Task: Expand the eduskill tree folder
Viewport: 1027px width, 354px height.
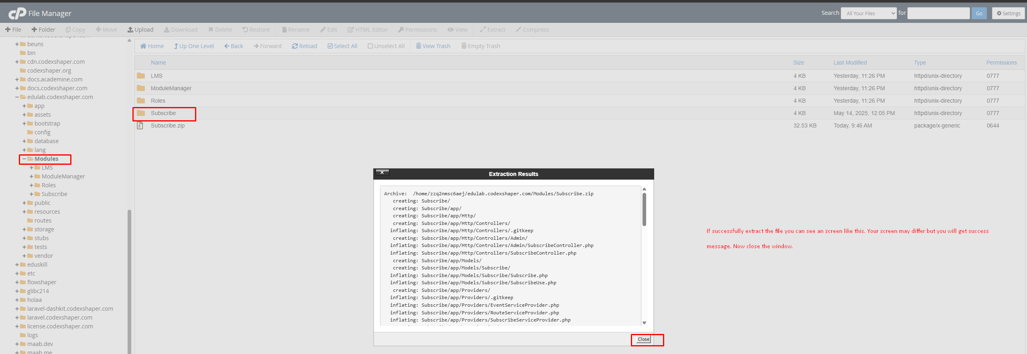Action: (17, 265)
